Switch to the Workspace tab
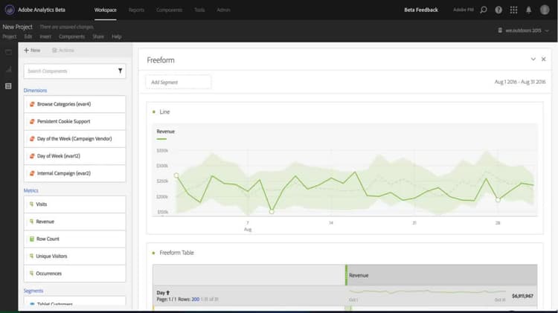558x313 pixels. point(106,10)
